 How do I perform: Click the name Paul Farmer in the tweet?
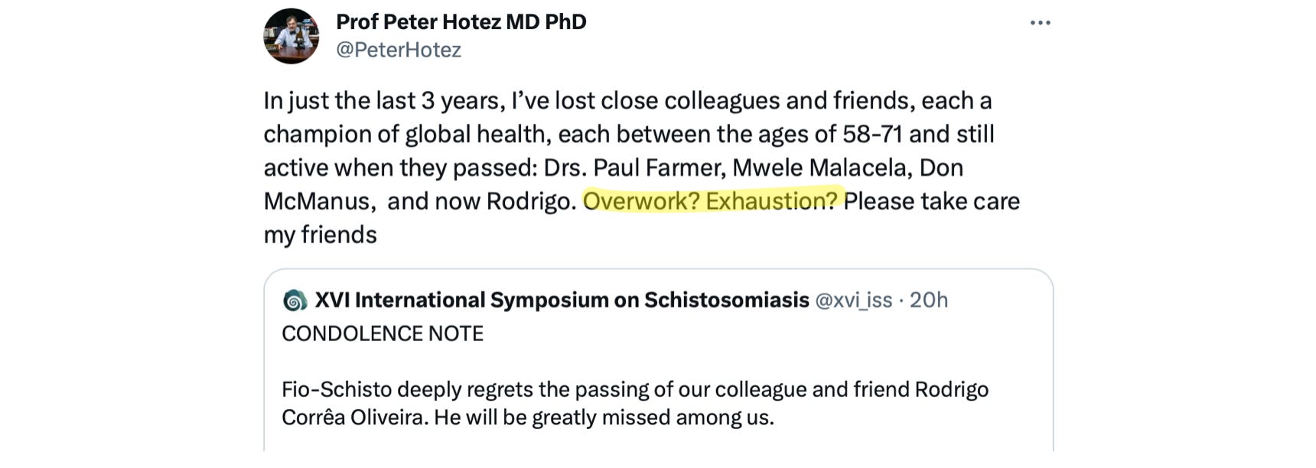click(657, 167)
